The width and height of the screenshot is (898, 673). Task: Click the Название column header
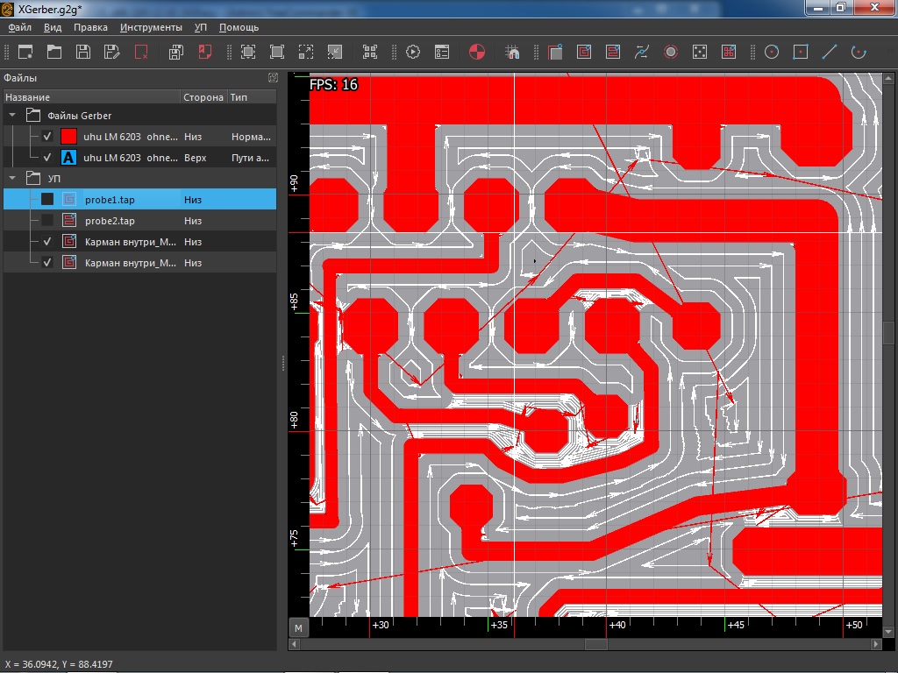point(27,97)
